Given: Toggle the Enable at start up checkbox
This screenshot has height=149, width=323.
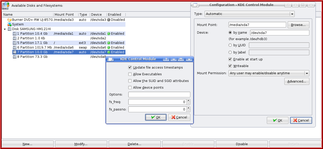Looking at the screenshot, I should point(231,59).
